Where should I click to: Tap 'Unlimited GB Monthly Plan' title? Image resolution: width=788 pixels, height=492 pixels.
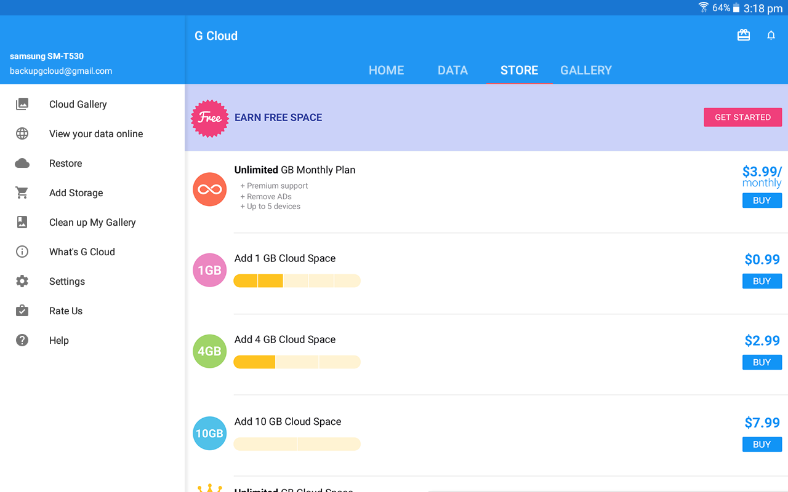[295, 170]
